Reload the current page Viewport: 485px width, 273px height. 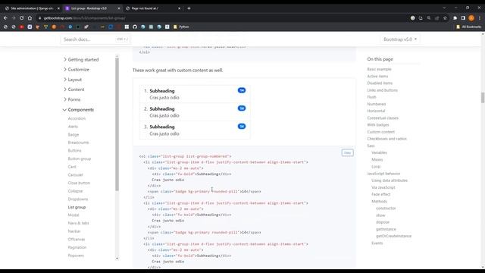(x=22, y=18)
